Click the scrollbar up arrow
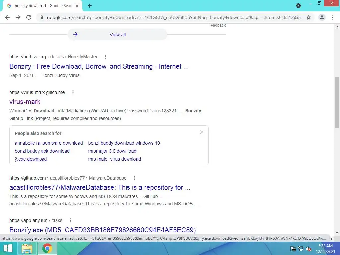Screen dimensions: 340x255 (x=337, y=27)
